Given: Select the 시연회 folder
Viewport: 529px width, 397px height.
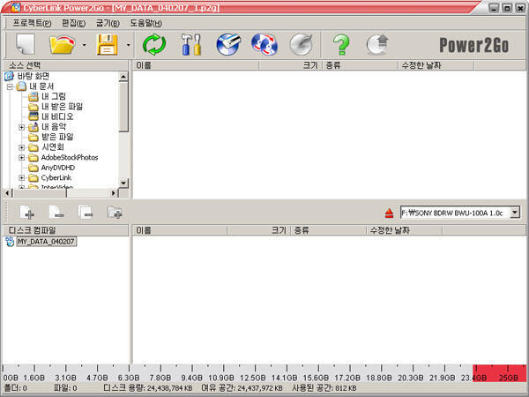Looking at the screenshot, I should click(52, 147).
